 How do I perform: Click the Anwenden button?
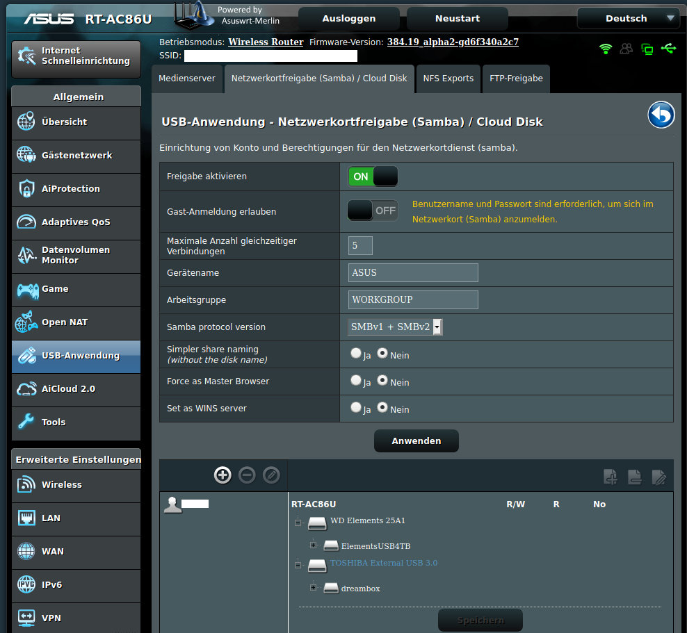coord(416,441)
